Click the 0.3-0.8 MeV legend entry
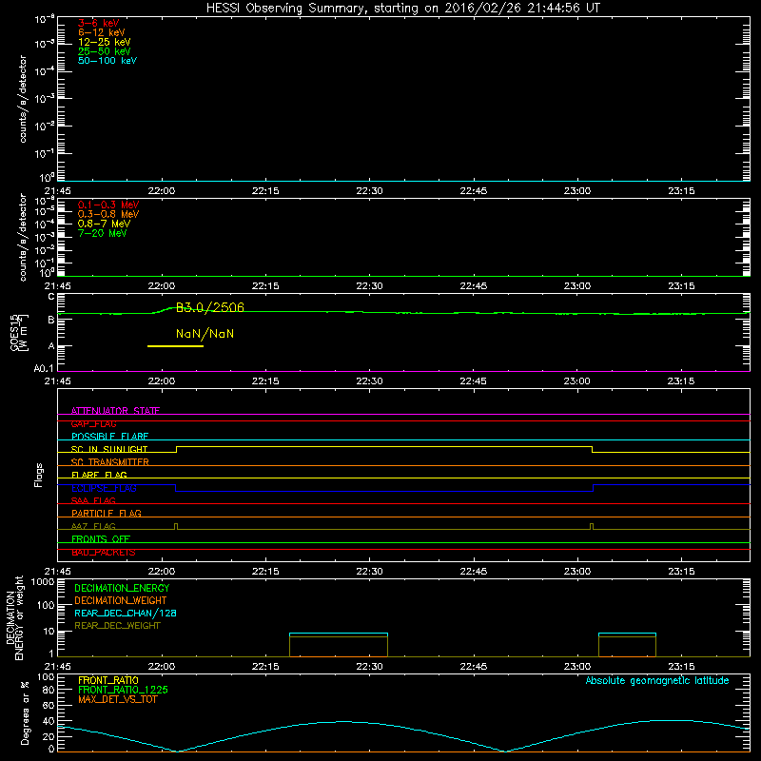This screenshot has height=761, width=761. click(x=108, y=214)
